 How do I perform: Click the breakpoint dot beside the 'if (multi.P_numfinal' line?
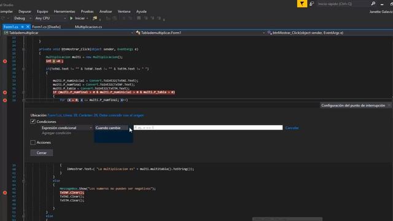(5, 92)
